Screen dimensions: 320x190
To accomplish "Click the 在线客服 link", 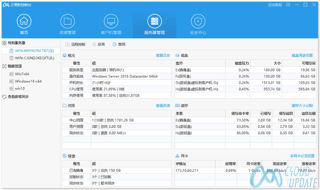I will click(x=275, y=5).
